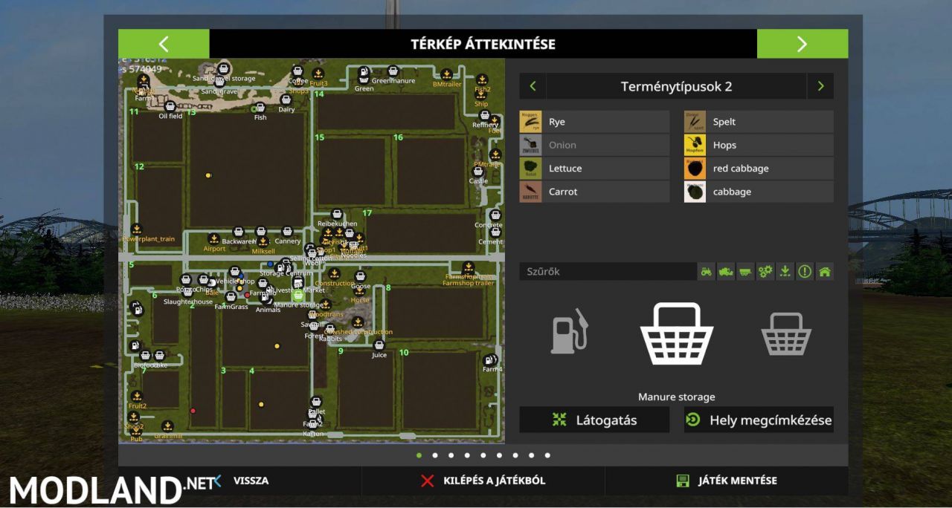This screenshot has height=508, width=952.
Task: Select the Carrot crop type
Action: pos(594,192)
